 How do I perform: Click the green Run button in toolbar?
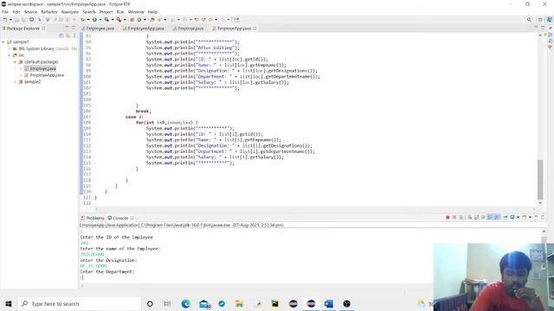pyautogui.click(x=94, y=20)
